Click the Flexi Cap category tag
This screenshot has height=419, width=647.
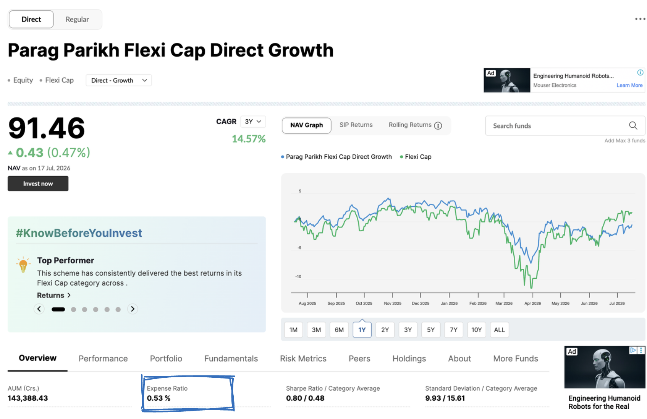(59, 80)
